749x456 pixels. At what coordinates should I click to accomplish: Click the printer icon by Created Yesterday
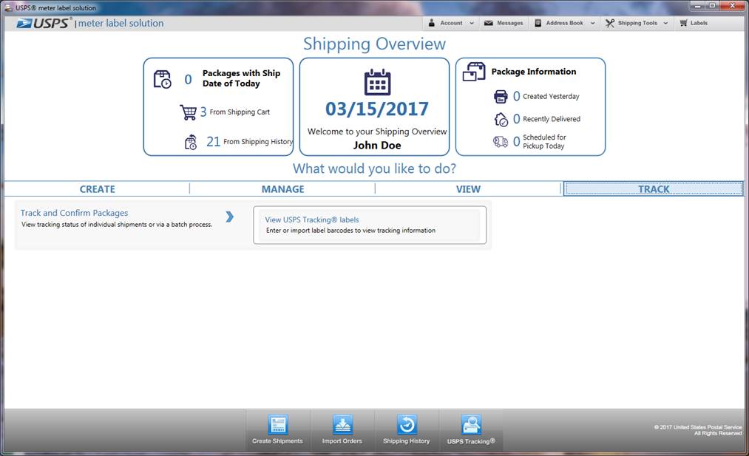(501, 97)
